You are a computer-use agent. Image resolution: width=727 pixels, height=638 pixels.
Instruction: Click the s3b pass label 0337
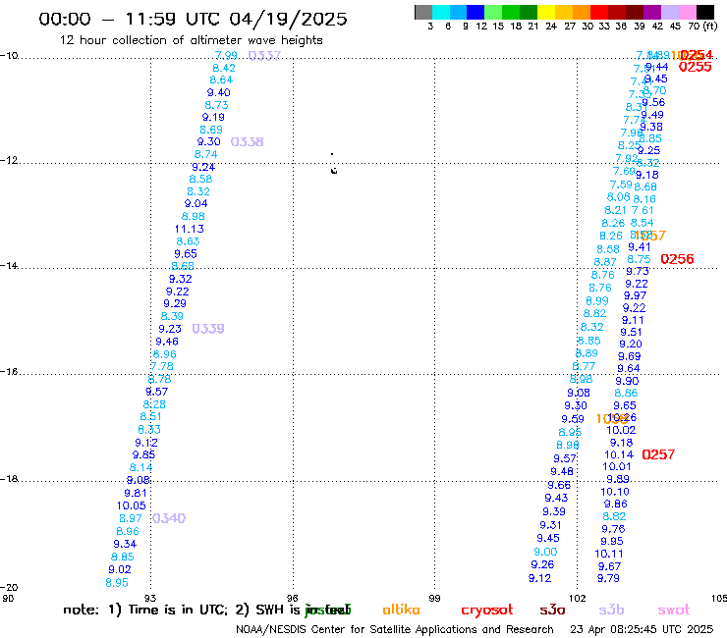[264, 56]
